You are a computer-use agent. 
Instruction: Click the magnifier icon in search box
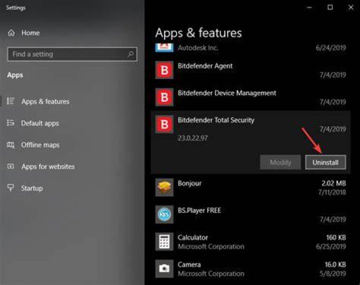tap(130, 54)
